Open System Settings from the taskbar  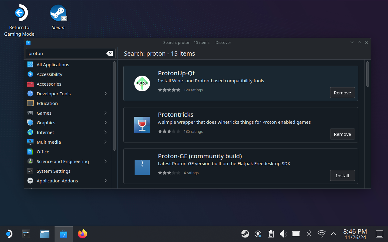(26, 234)
